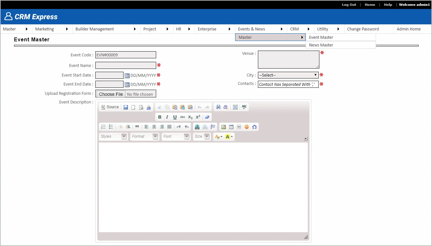
Task: Click the Replace icon in editor toolbar
Action: coord(226,107)
